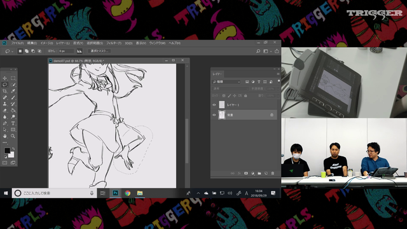Select the Healing Brush tool
The width and height of the screenshot is (407, 229).
[4, 97]
